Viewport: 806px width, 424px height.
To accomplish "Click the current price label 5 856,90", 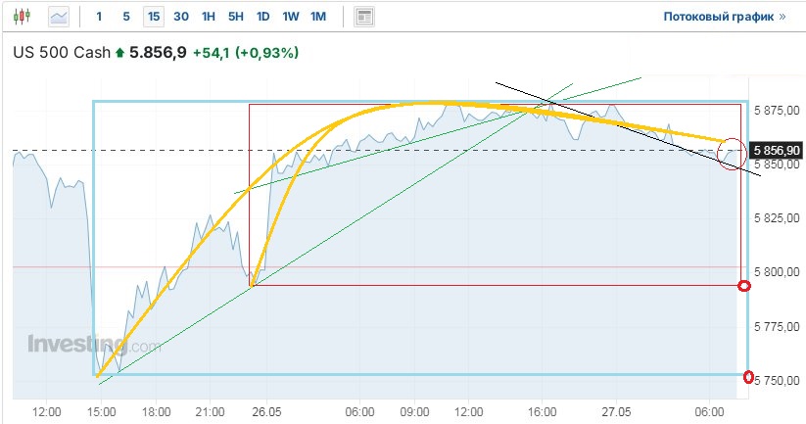I will pos(775,150).
